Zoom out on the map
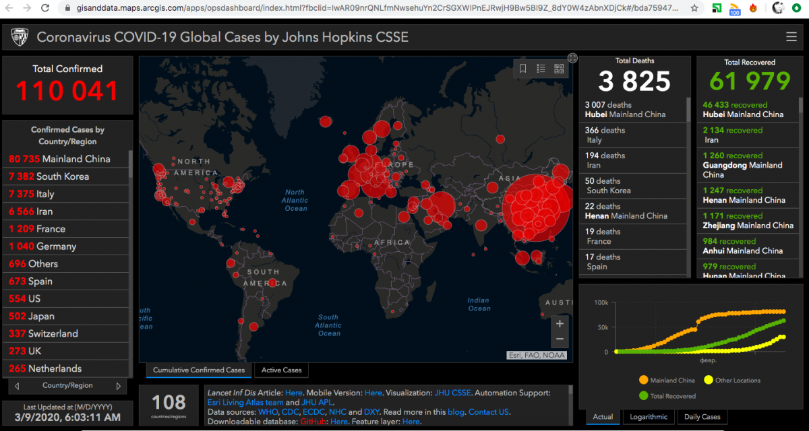 (x=560, y=339)
